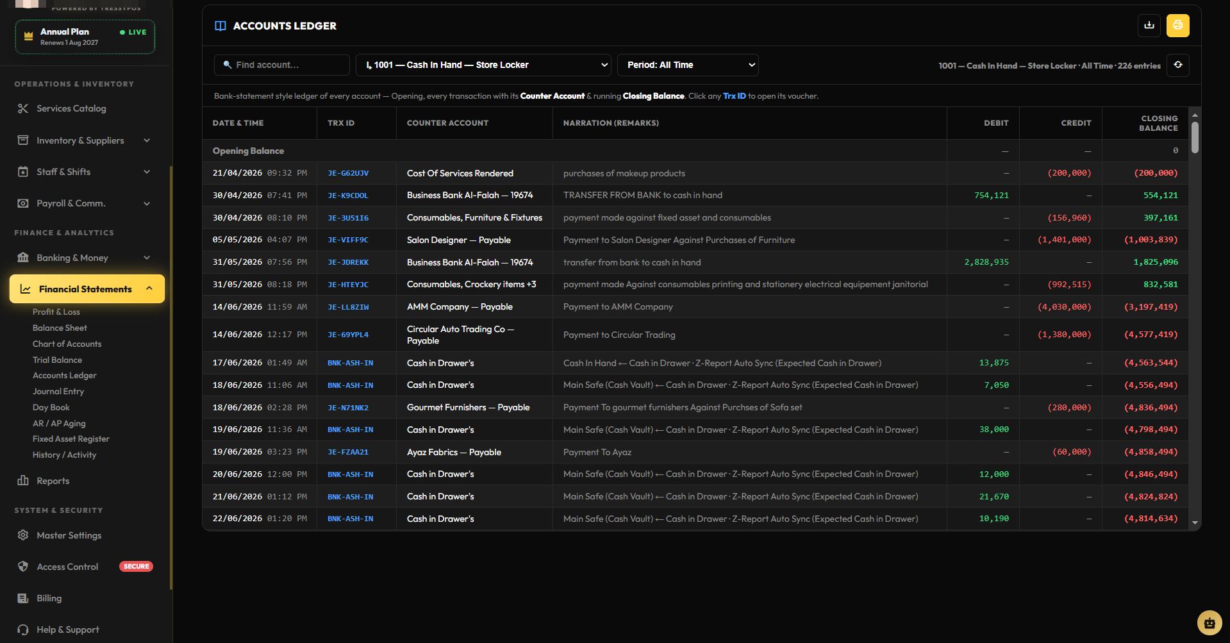Screen dimensions: 1230x643
Task: Click the Help & Support headset icon
Action: click(x=23, y=630)
